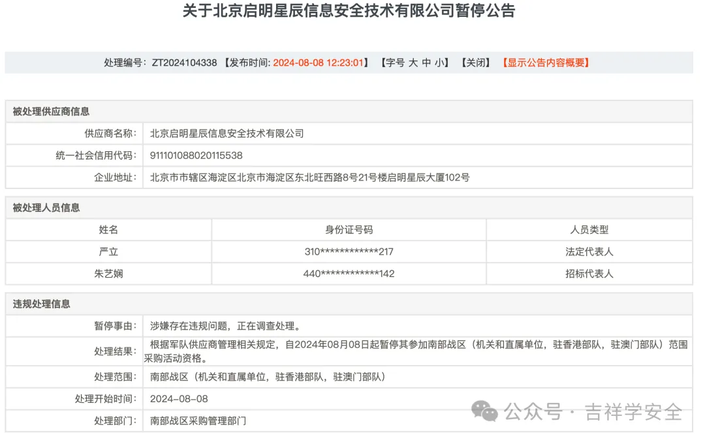
Task: Click 供应商名称 field label
Action: click(110, 134)
